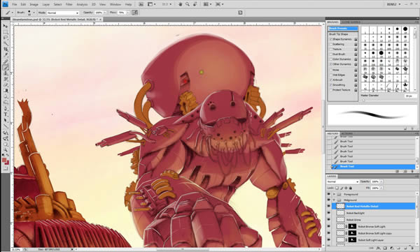Select the Rotate View tool in application bar
The image size is (420, 252).
click(x=195, y=4)
